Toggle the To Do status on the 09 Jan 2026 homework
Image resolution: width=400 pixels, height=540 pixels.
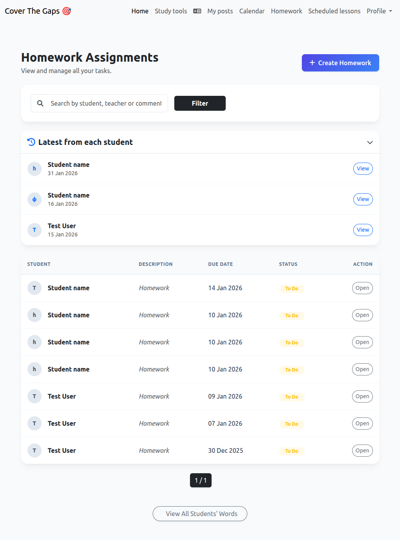[291, 397]
